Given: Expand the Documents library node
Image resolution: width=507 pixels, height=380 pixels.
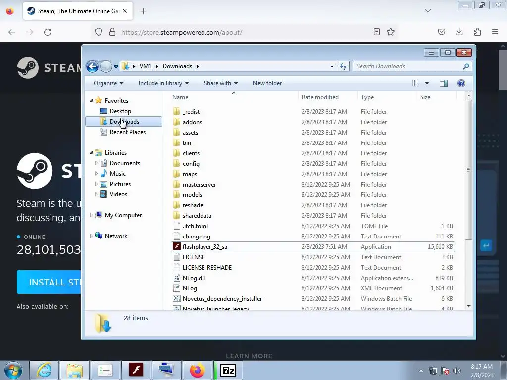Looking at the screenshot, I should click(96, 163).
